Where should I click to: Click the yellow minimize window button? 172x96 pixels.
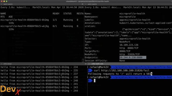coord(4,1)
